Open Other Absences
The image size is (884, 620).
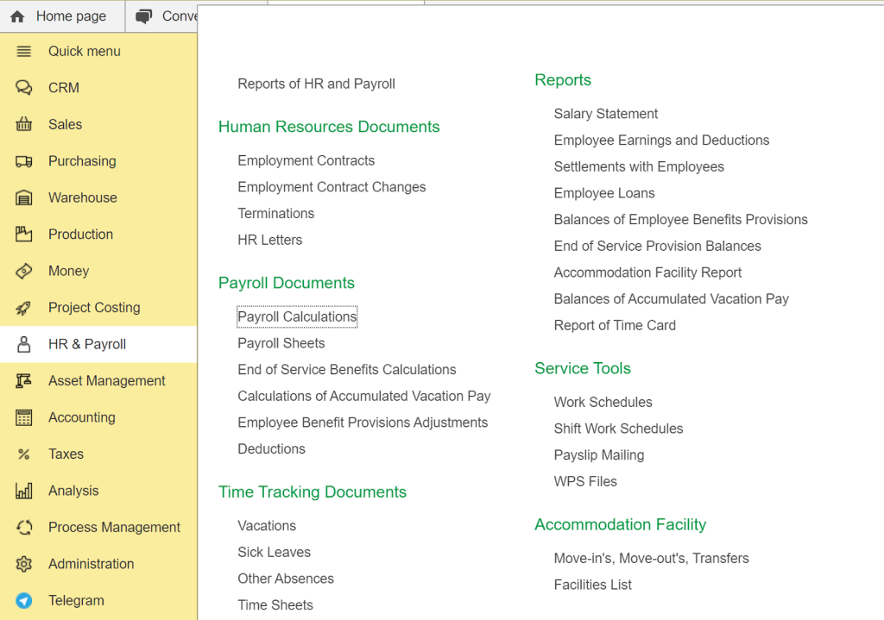pos(286,579)
